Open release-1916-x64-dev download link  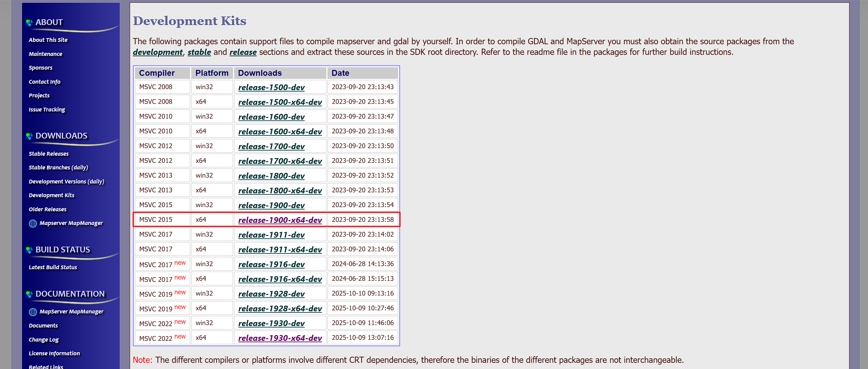click(280, 279)
